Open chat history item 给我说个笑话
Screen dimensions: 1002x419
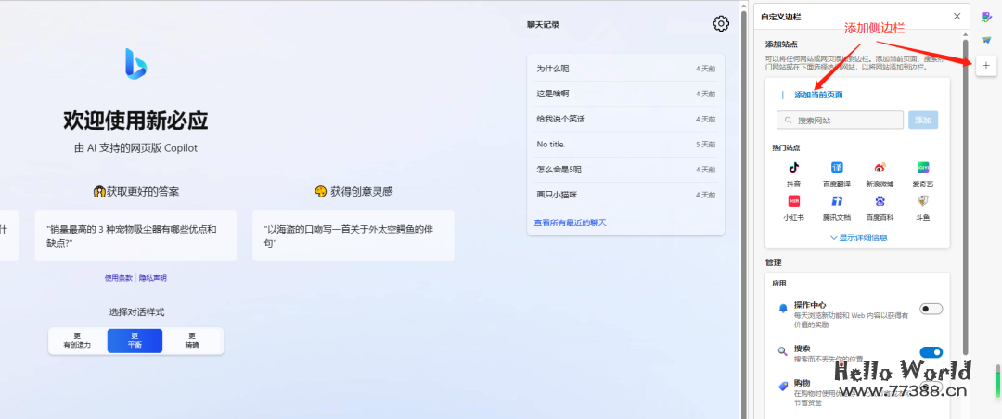pos(625,119)
